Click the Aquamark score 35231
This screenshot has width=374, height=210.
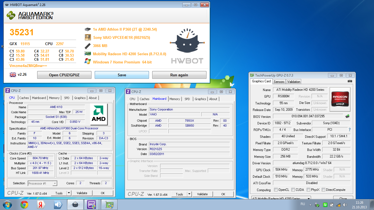(x=22, y=32)
